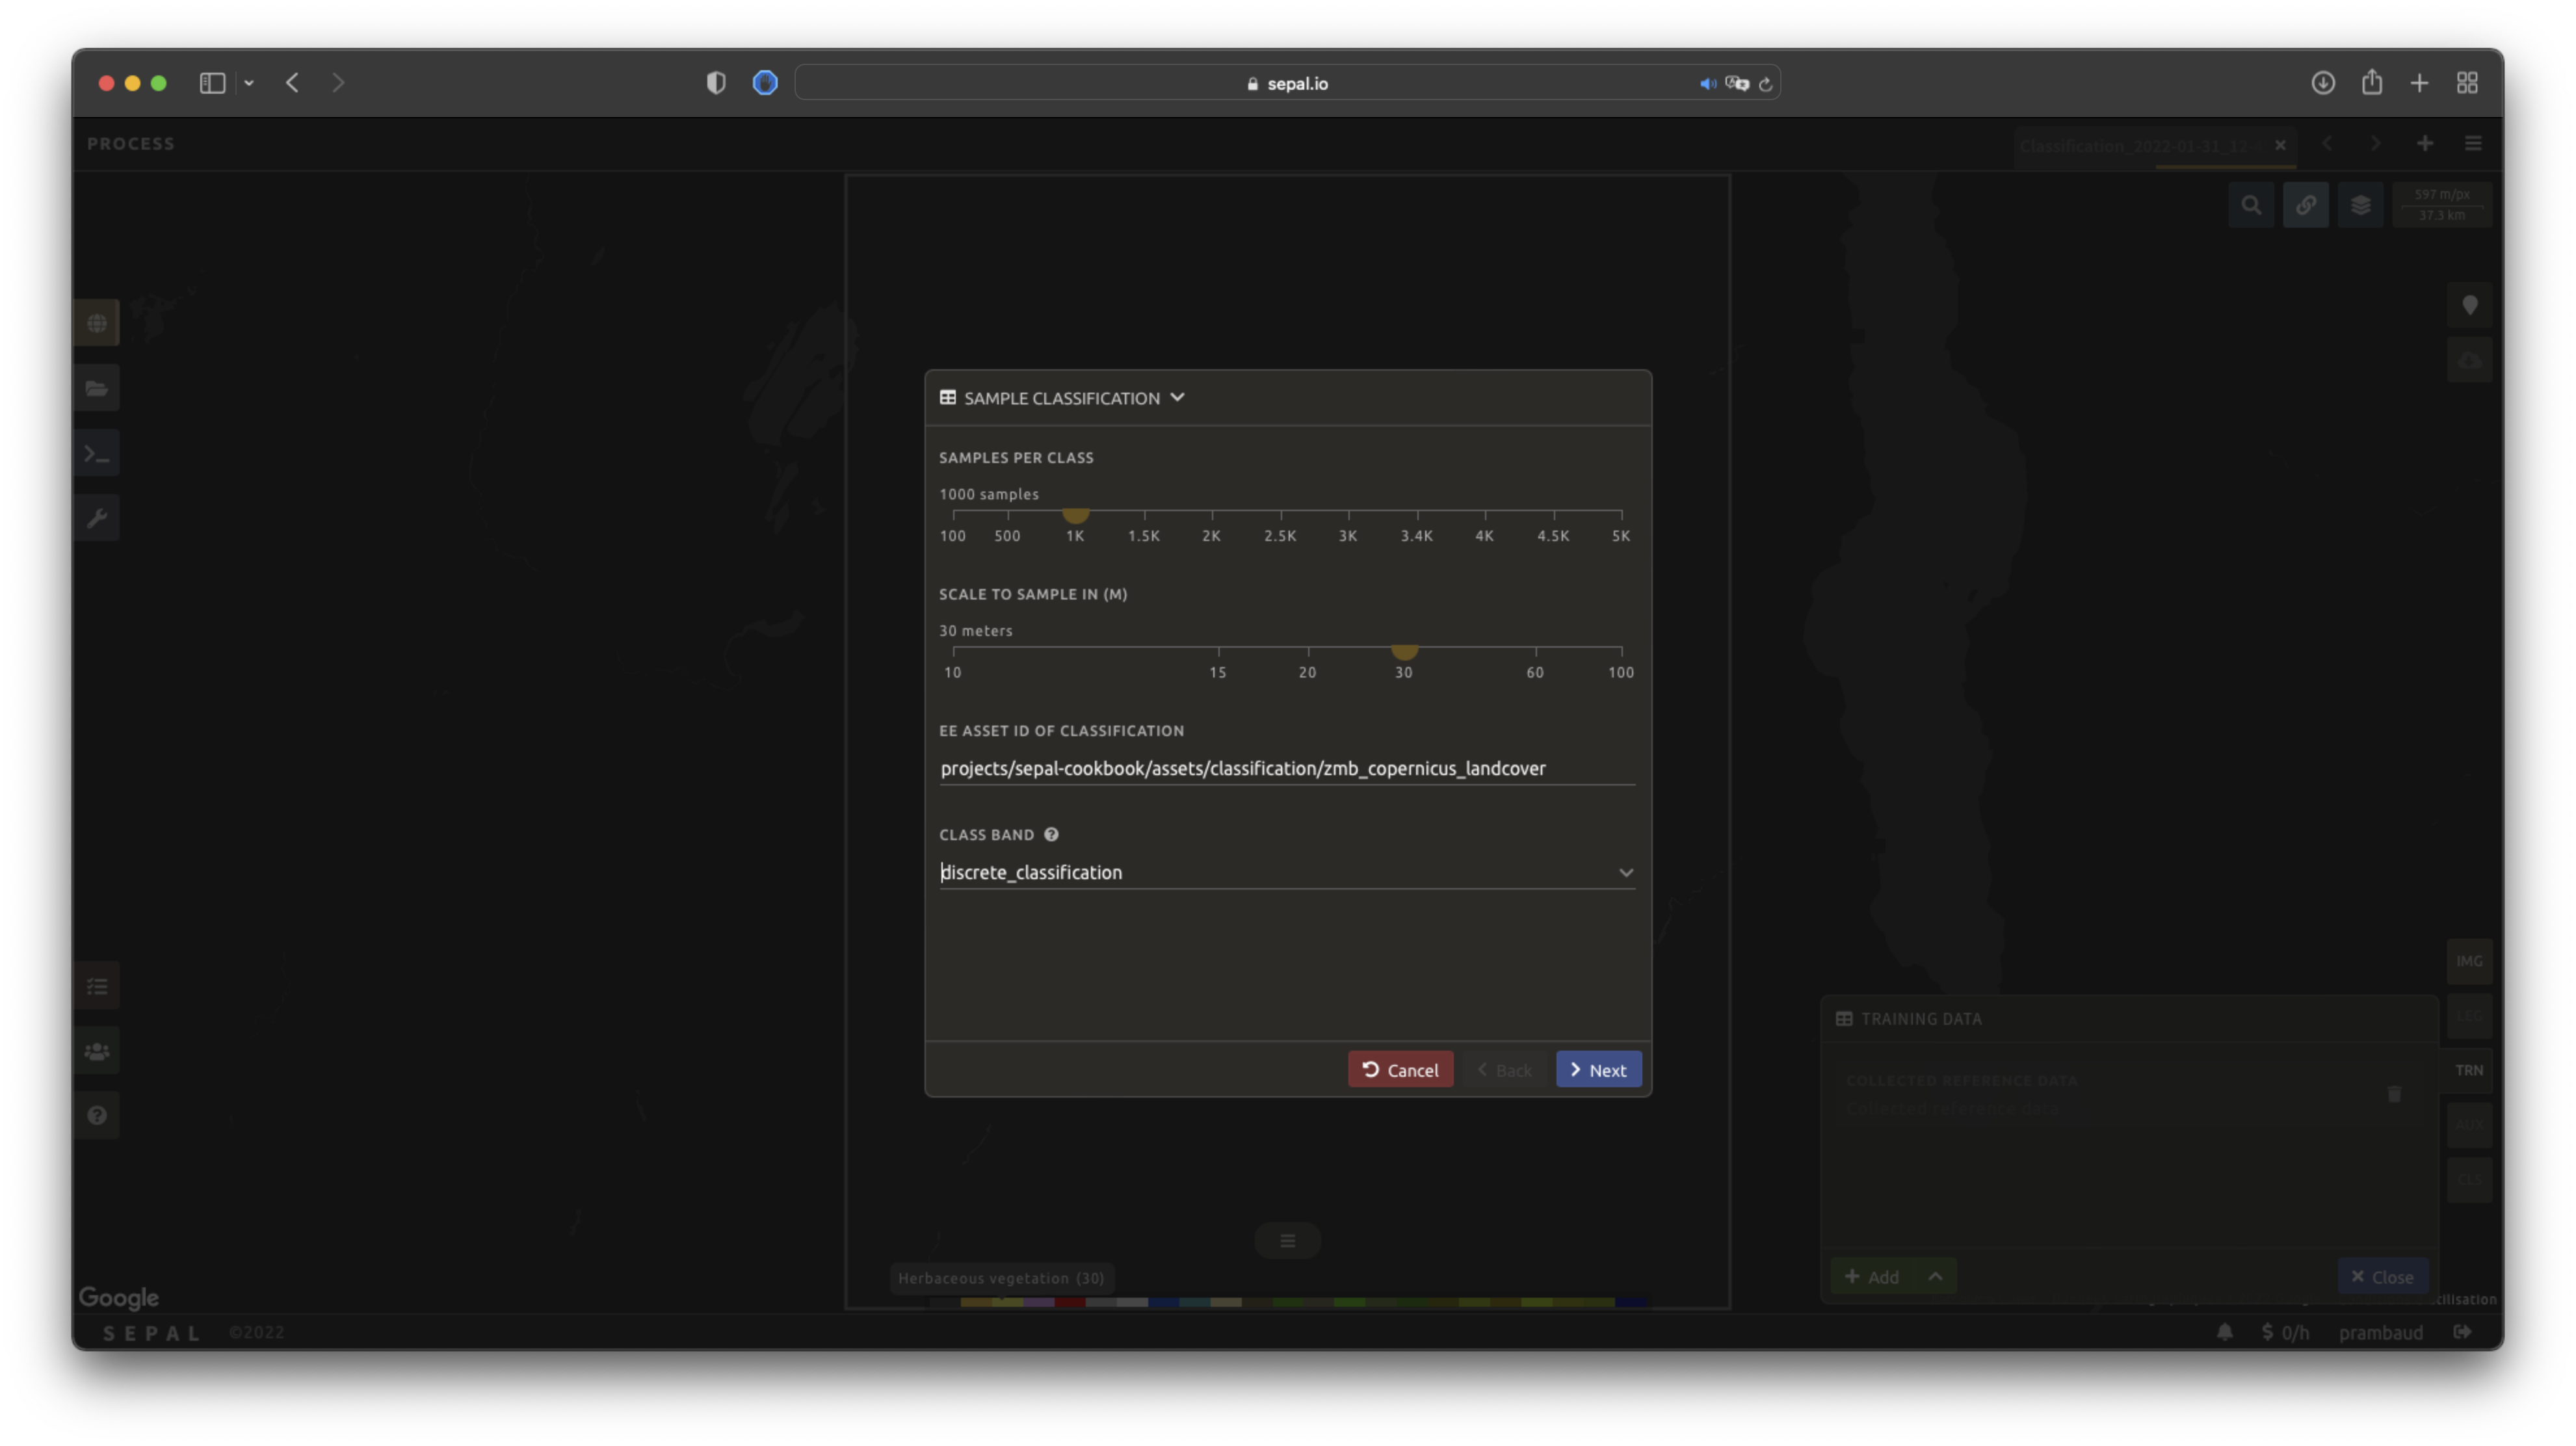This screenshot has height=1446, width=2576.
Task: Click Next to proceed in the dialog
Action: point(1598,1069)
